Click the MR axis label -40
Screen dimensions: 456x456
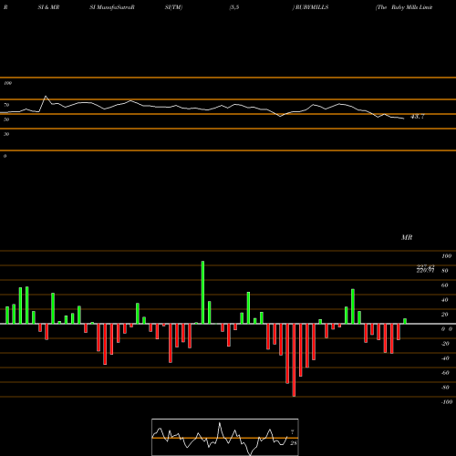coord(445,358)
